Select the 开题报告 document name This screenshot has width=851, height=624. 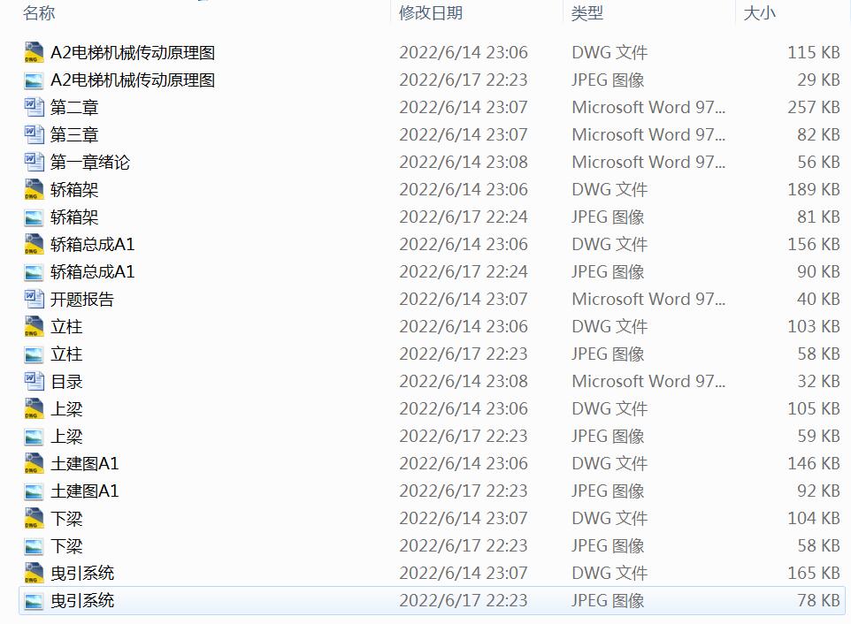[x=82, y=300]
